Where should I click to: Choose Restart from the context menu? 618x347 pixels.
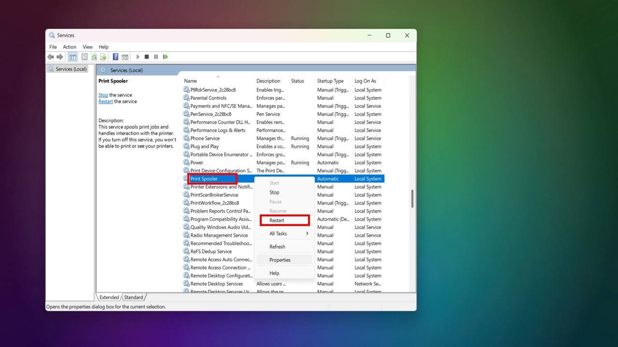click(x=277, y=220)
